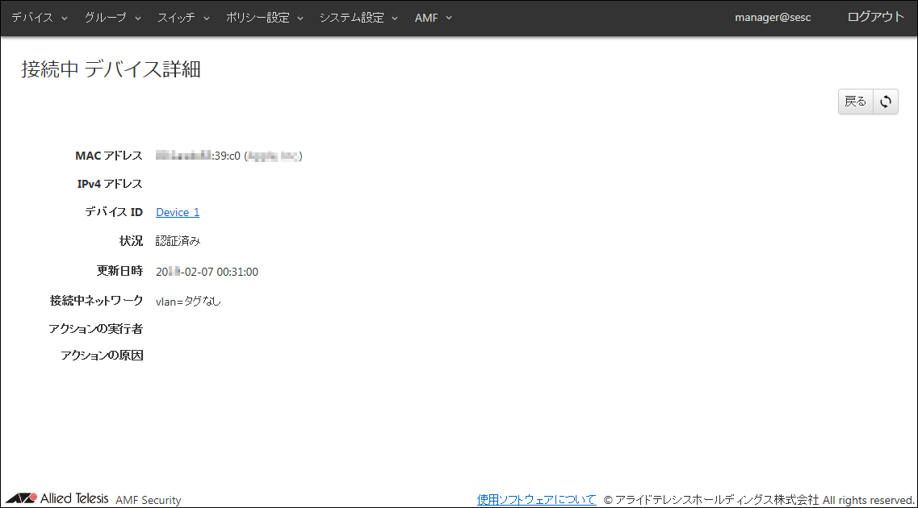Open the スイッチ menu
Image resolution: width=918 pixels, height=508 pixels.
183,18
